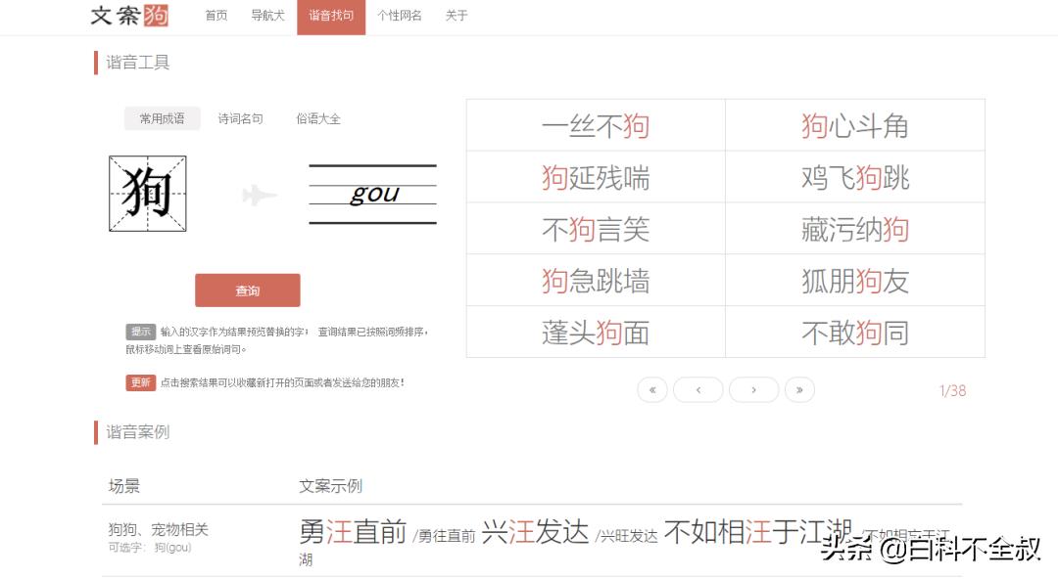
Task: Click the 1/38 page indicator
Action: pyautogui.click(x=954, y=390)
